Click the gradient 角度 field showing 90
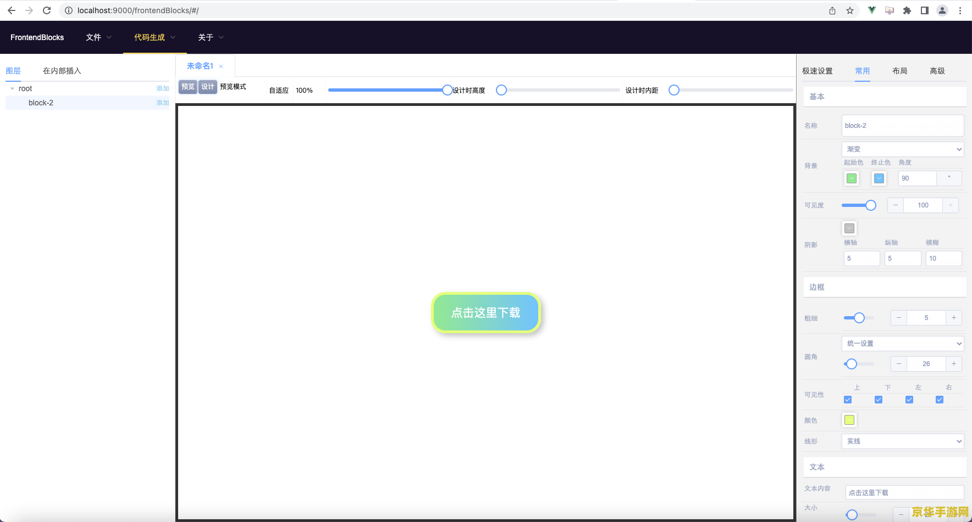 click(x=917, y=178)
